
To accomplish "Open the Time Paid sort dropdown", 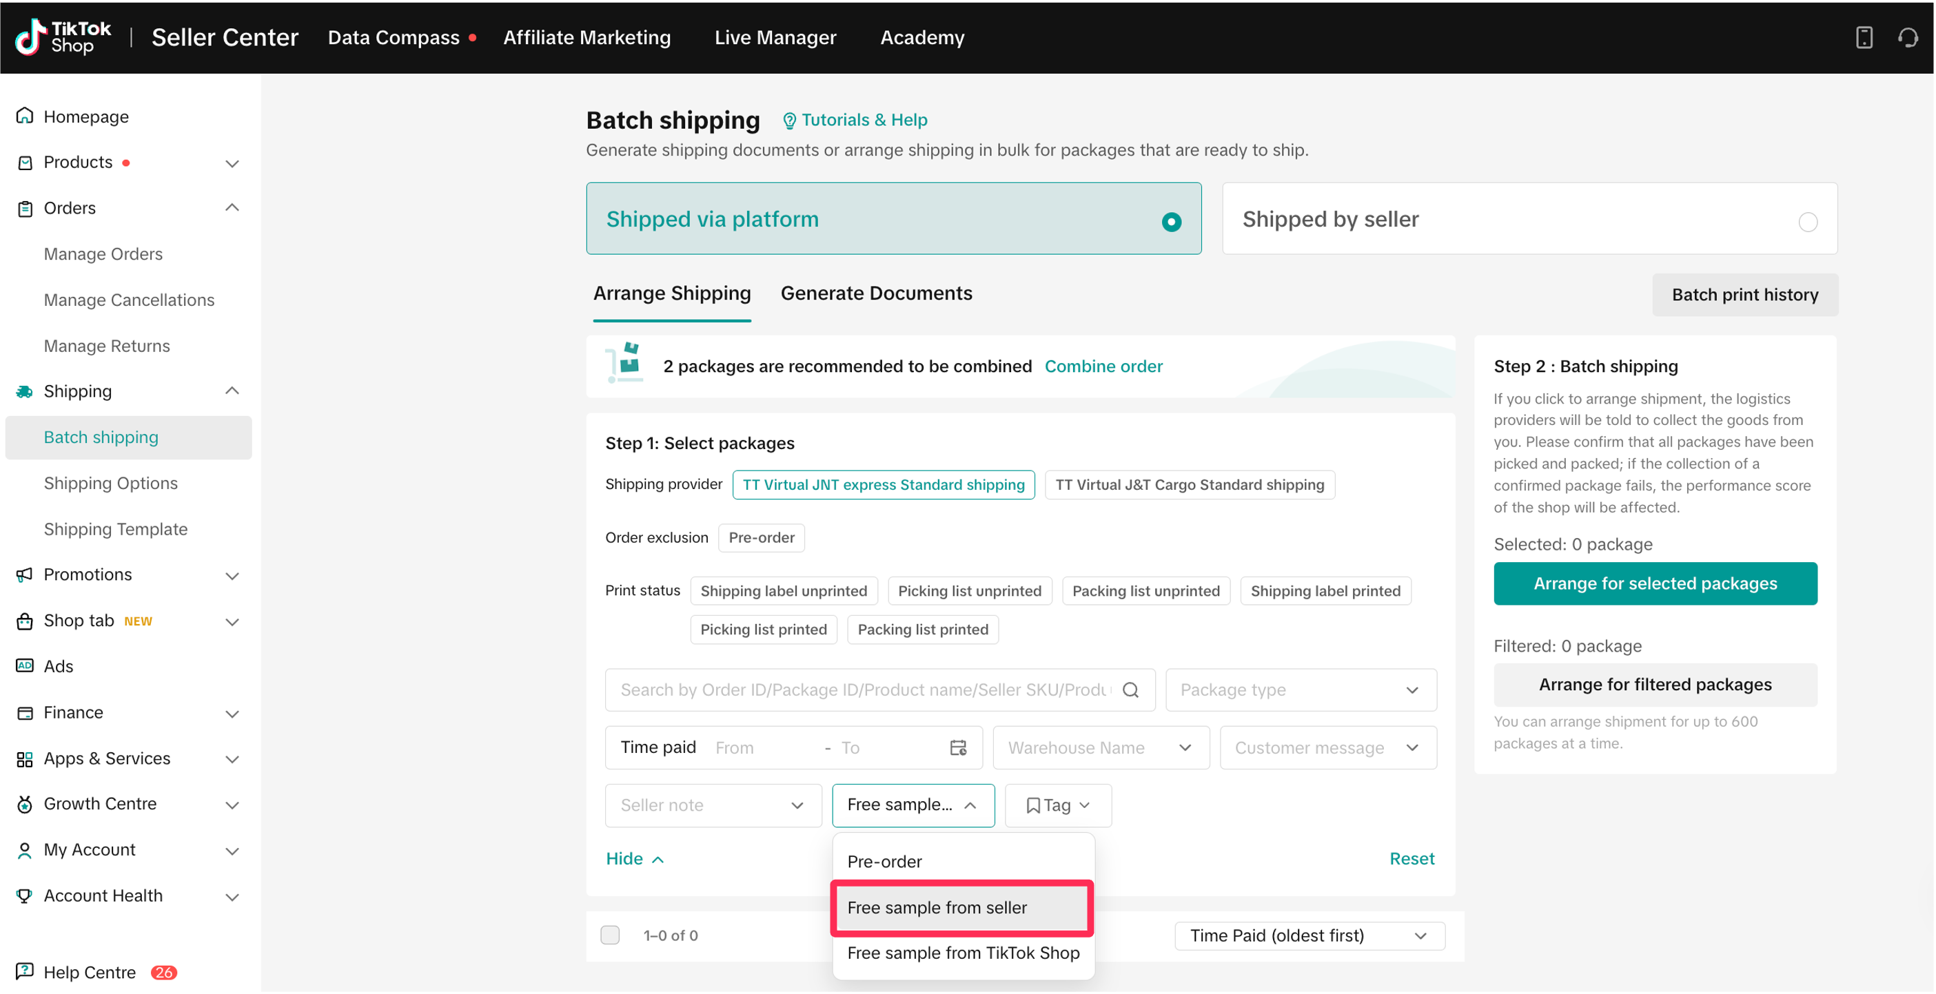I will point(1310,935).
